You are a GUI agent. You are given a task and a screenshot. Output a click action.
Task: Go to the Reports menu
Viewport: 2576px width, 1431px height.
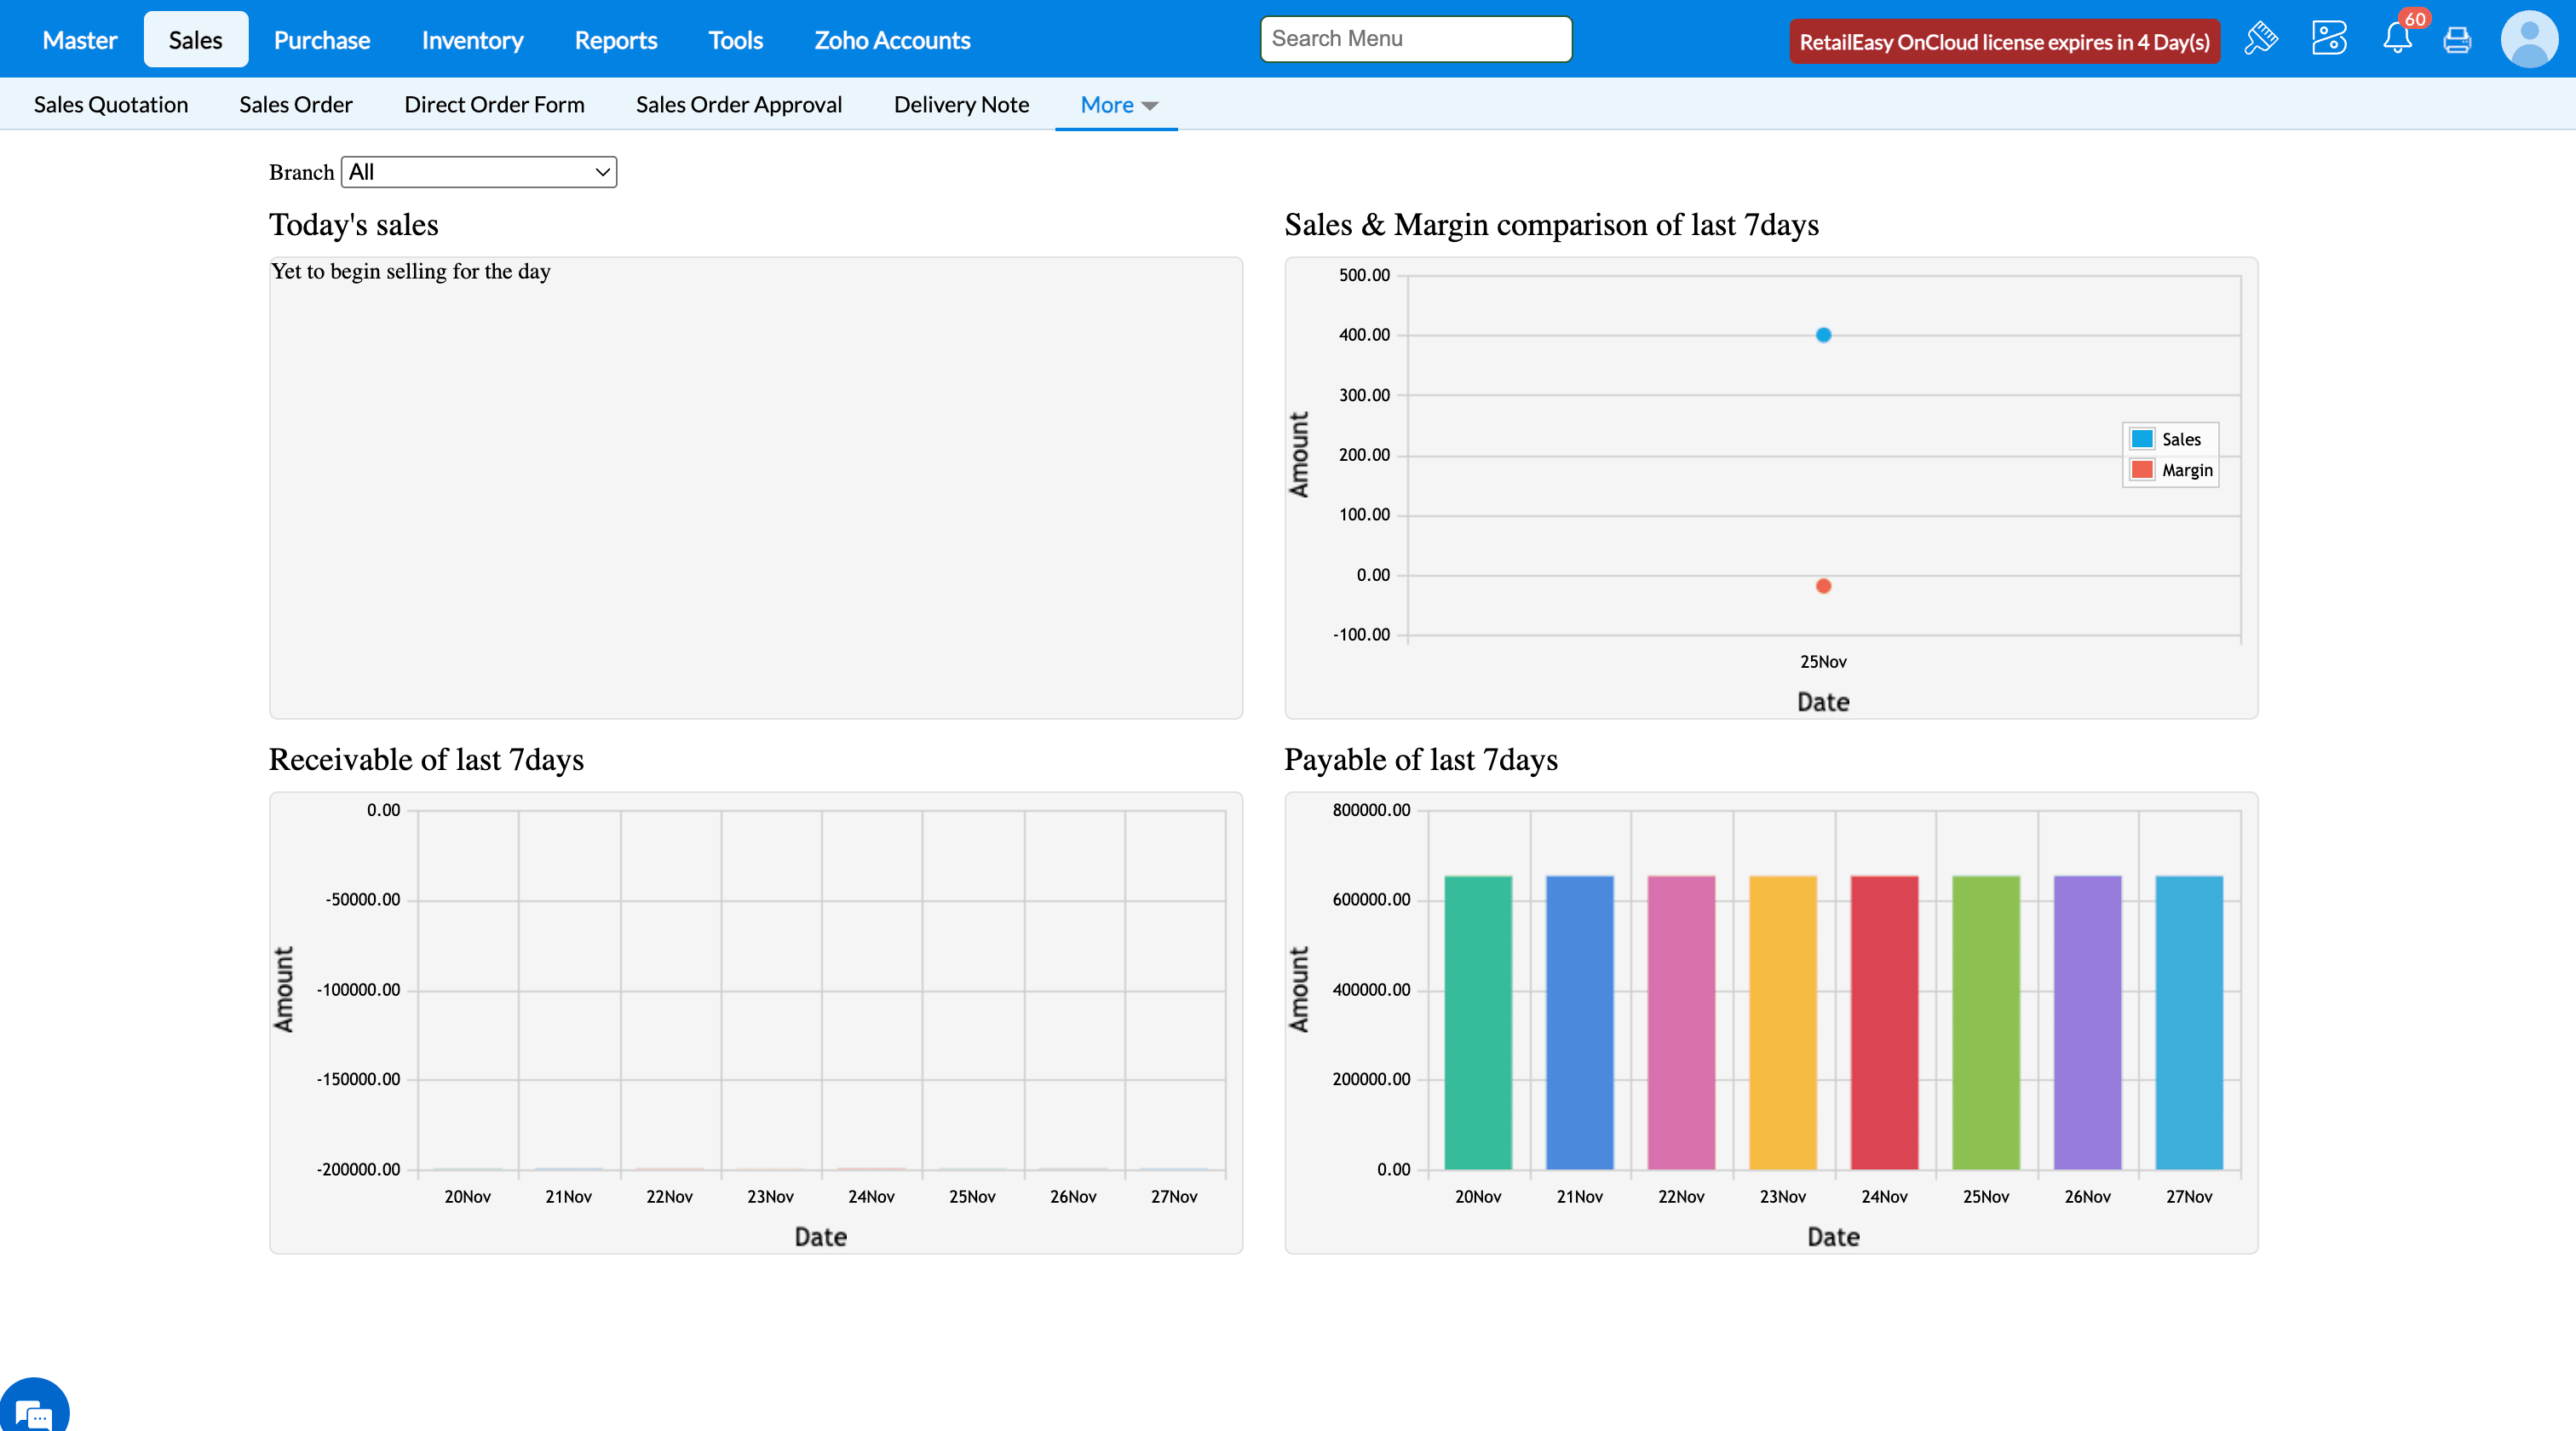click(615, 40)
